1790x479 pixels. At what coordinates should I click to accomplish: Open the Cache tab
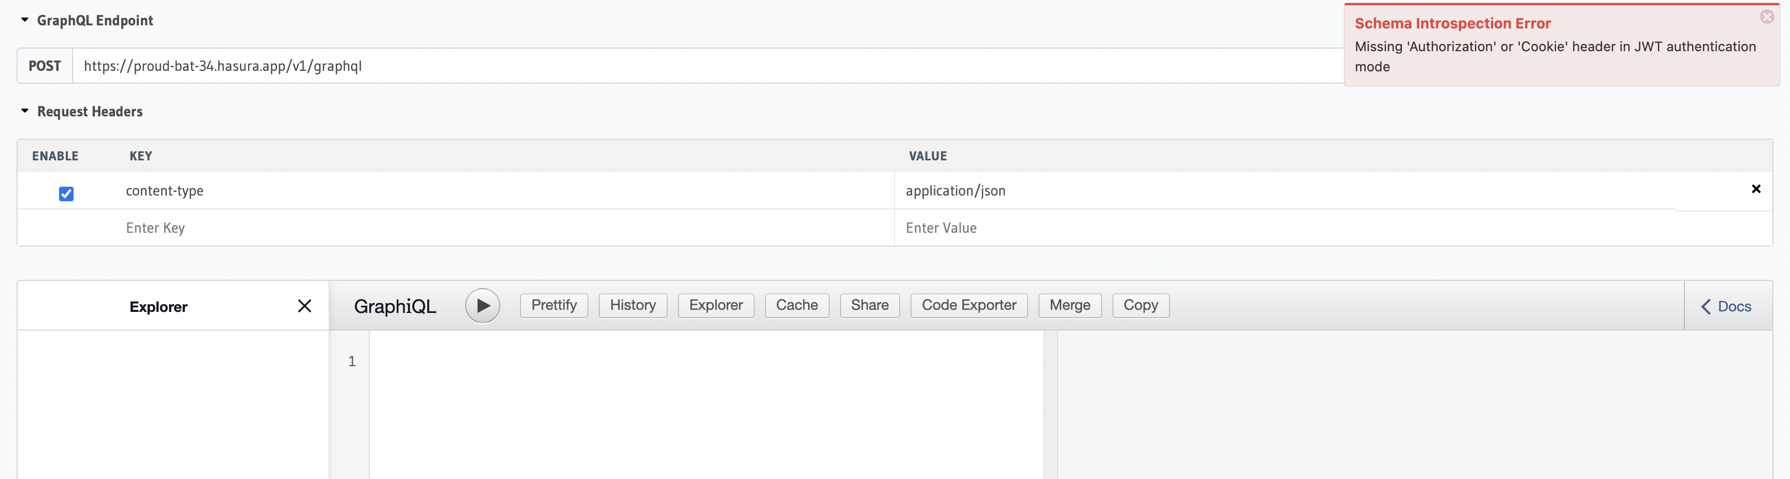[x=796, y=305]
